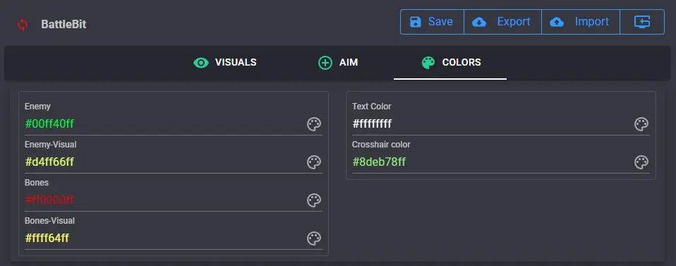Image resolution: width=676 pixels, height=266 pixels.
Task: Click the red refresh icon beside BattleBit
Action: pos(23,25)
